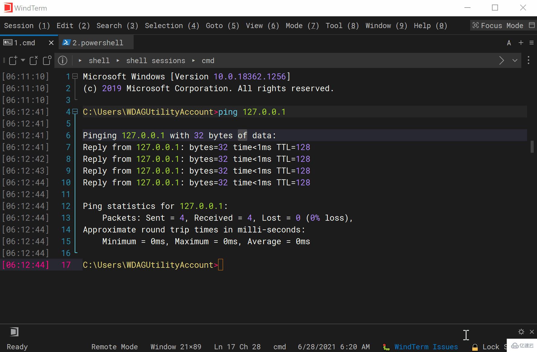Expand the new session dropdown arrow
This screenshot has width=537, height=352.
(x=23, y=60)
